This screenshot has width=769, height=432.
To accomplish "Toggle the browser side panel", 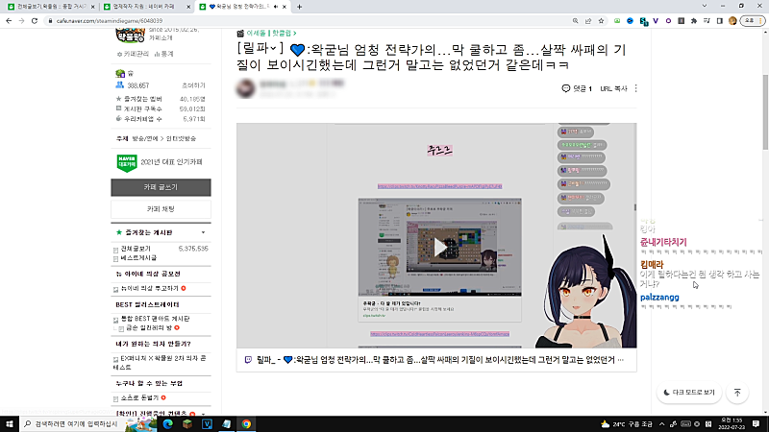I will 719,21.
